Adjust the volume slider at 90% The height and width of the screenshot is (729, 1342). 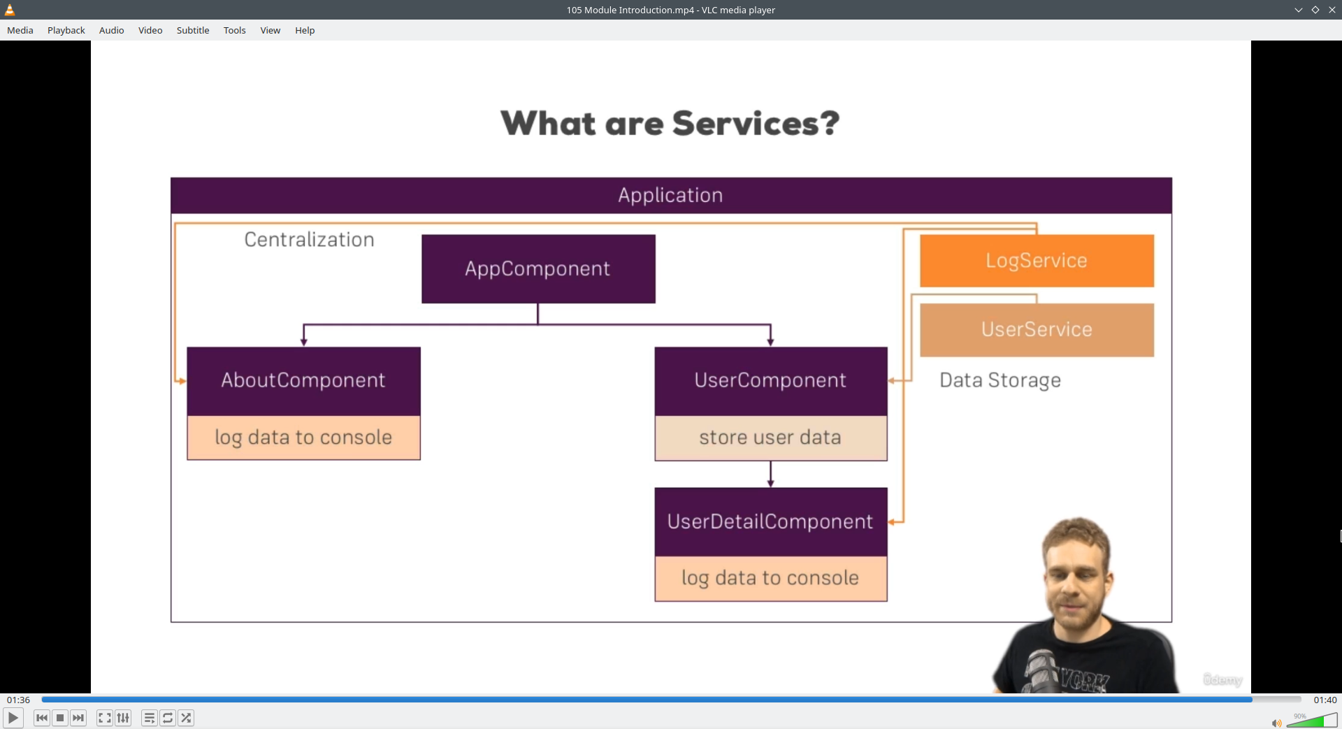1312,720
